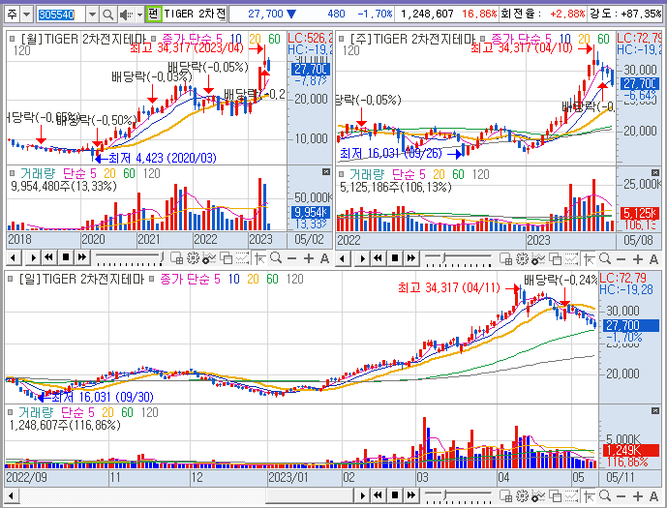Close the weekly volume pane
The image size is (667, 508).
point(655,172)
